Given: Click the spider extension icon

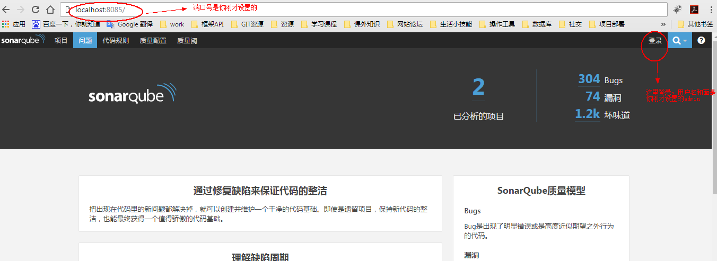Looking at the screenshot, I should coord(678,10).
